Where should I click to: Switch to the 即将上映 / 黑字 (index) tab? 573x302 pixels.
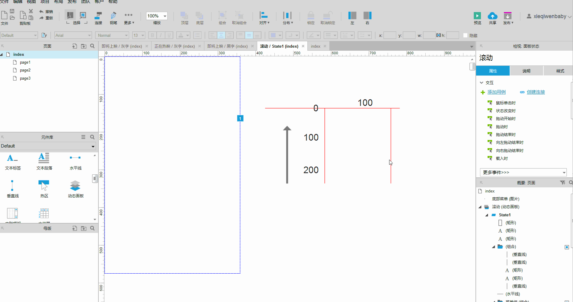[227, 46]
